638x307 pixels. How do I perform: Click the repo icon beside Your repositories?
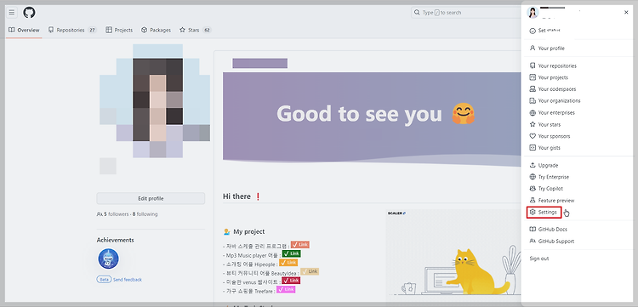(533, 65)
